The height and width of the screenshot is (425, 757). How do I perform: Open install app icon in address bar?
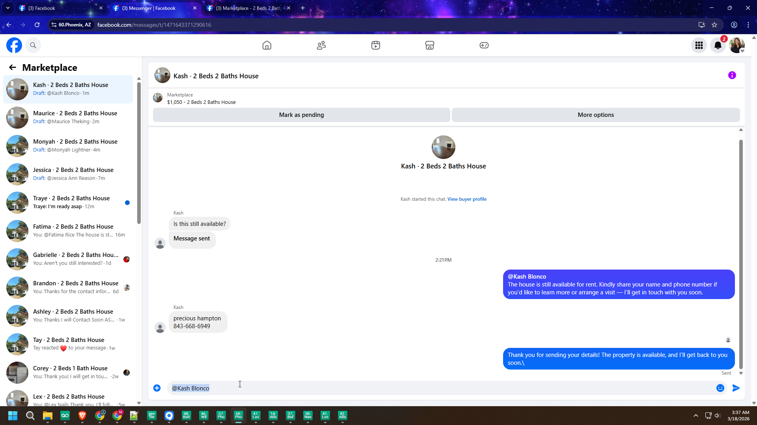point(702,25)
